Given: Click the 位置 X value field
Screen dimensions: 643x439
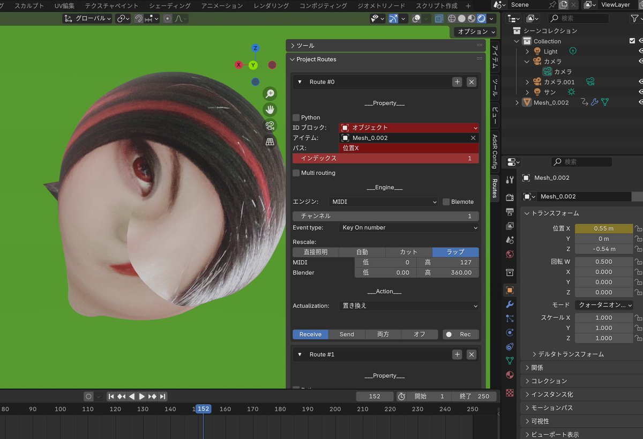Looking at the screenshot, I should click(603, 228).
